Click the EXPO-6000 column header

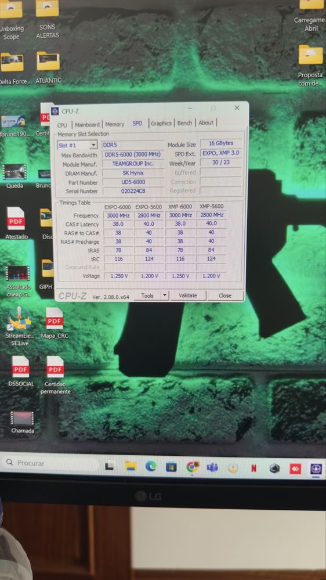tap(118, 207)
